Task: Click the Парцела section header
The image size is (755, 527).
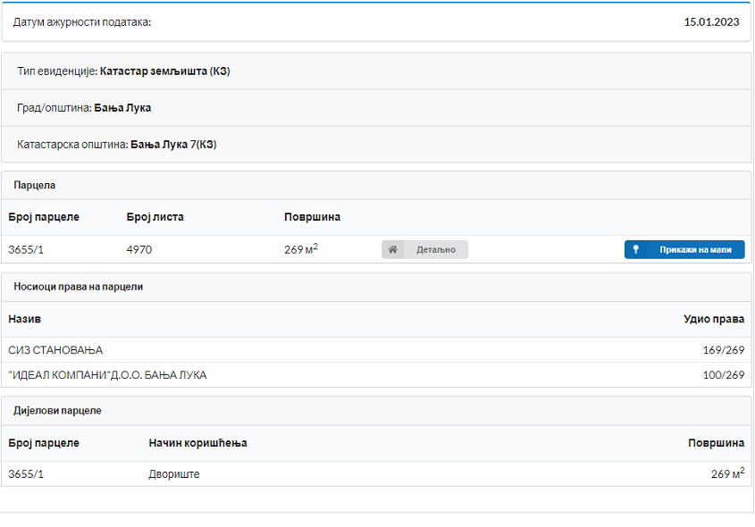Action: point(35,185)
